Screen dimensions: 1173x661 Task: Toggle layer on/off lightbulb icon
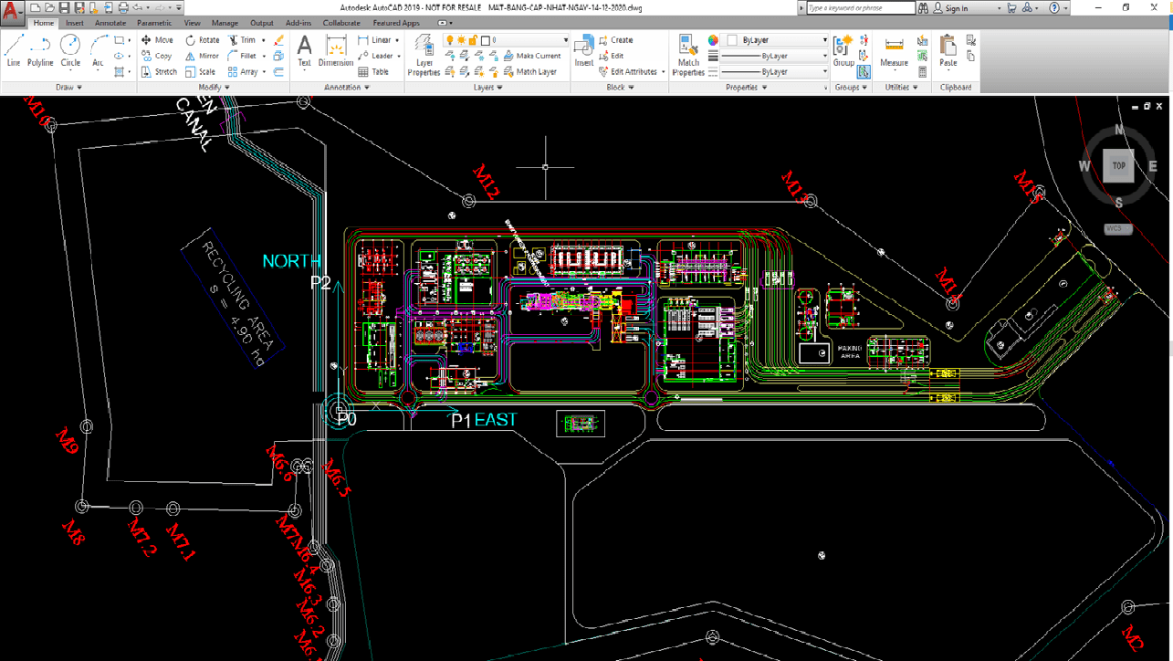pyautogui.click(x=449, y=40)
